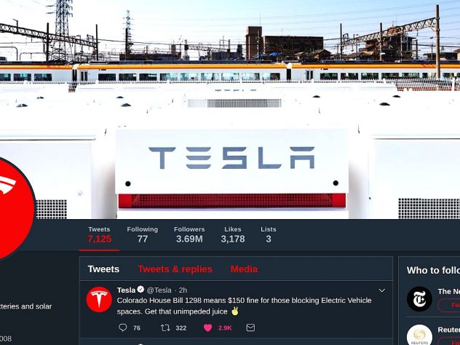Expand the tweet options chevron
Viewport: 460px width, 345px height.
381,290
